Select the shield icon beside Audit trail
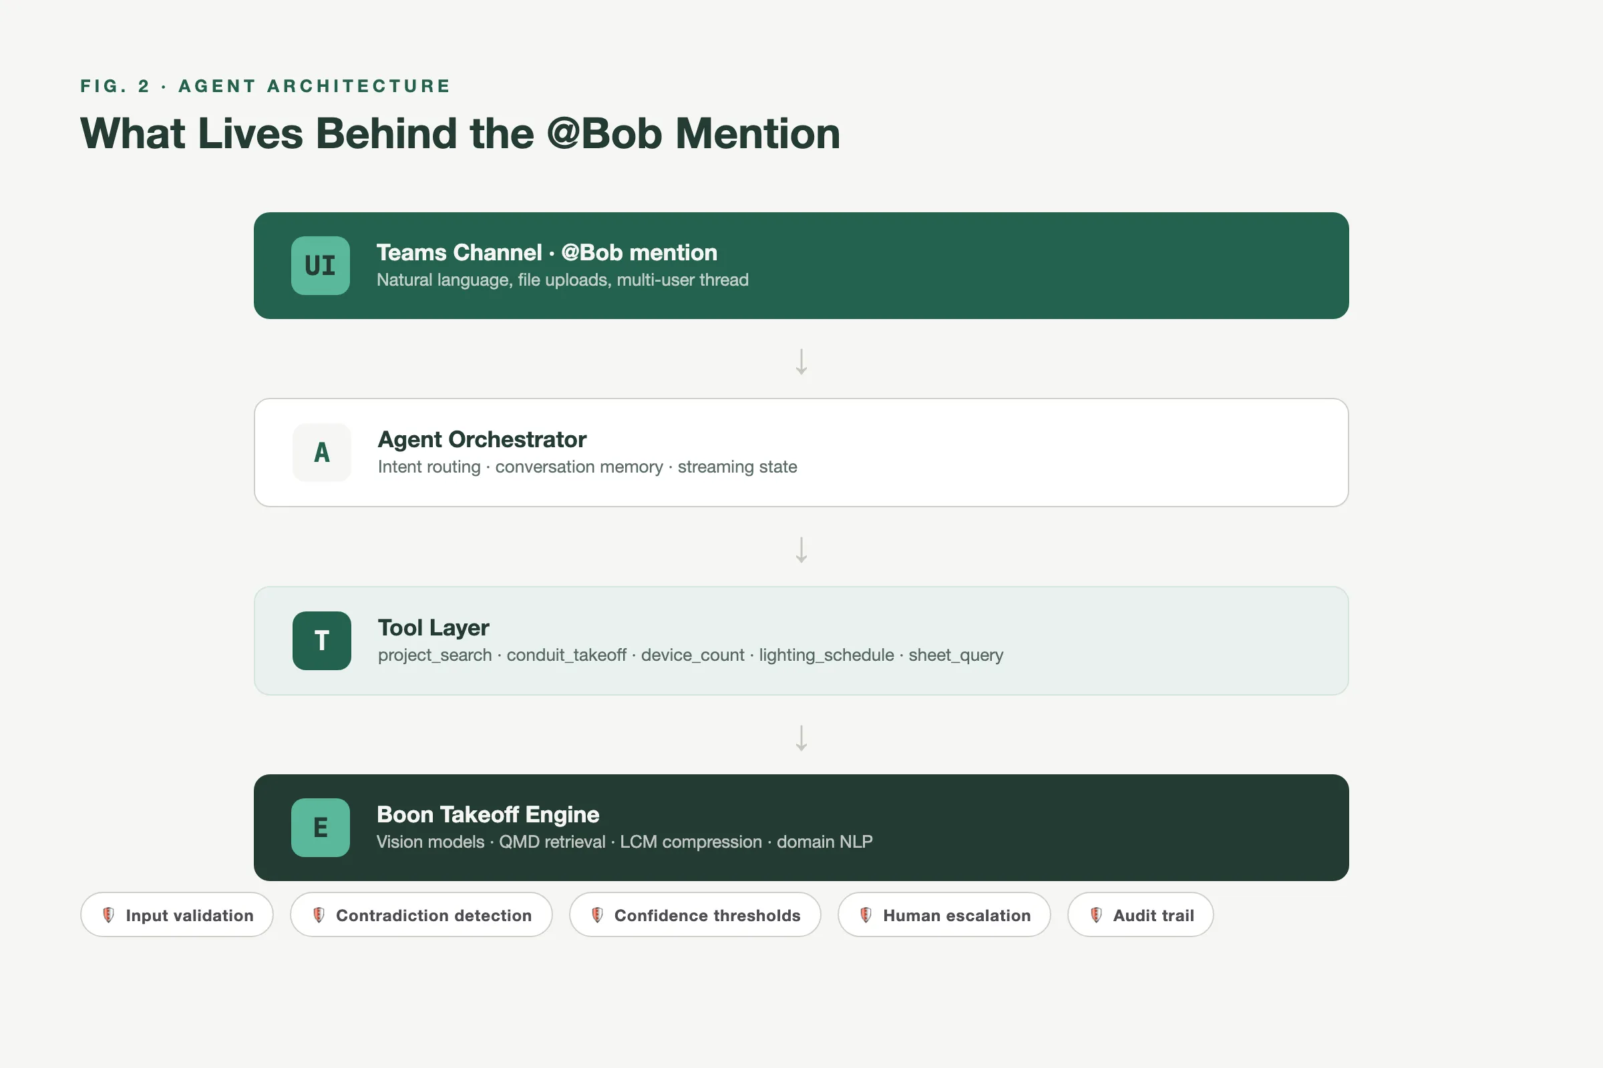 click(1096, 914)
